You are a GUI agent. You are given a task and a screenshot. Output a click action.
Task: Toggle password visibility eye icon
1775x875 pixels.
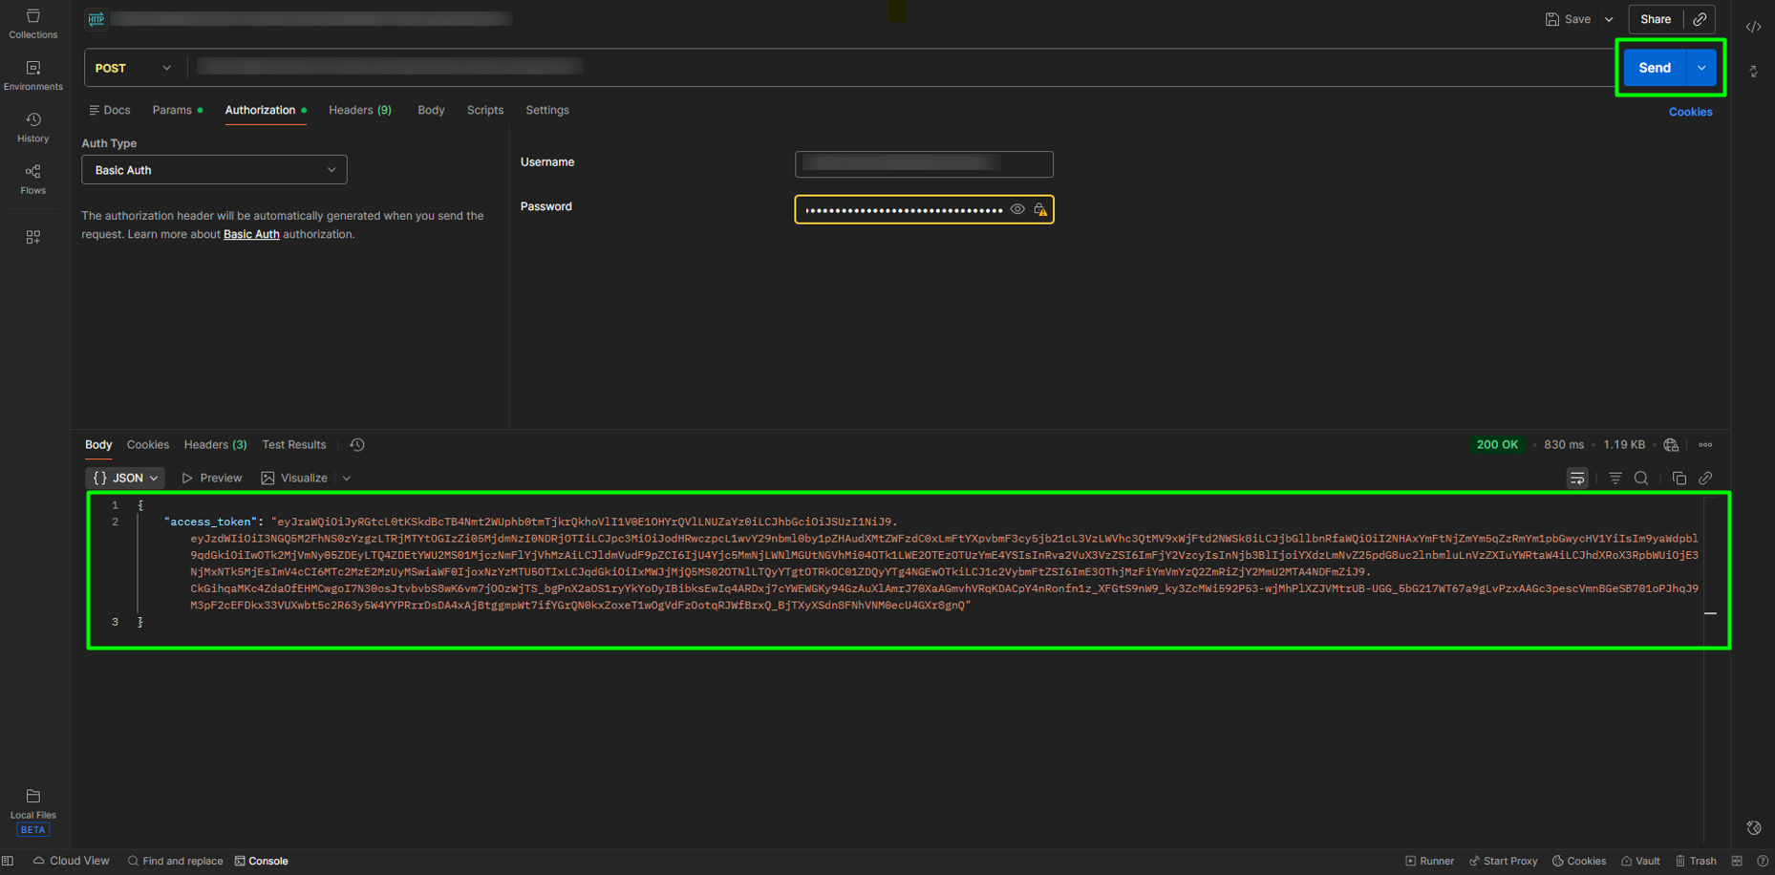point(1017,209)
